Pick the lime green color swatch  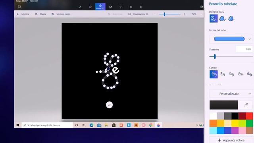(242, 123)
